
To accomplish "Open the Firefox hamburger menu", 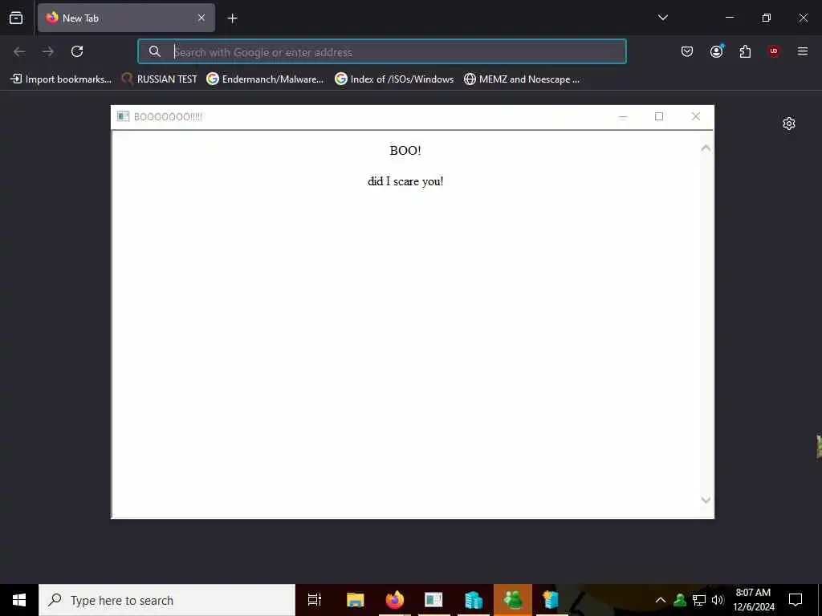I will pos(803,51).
